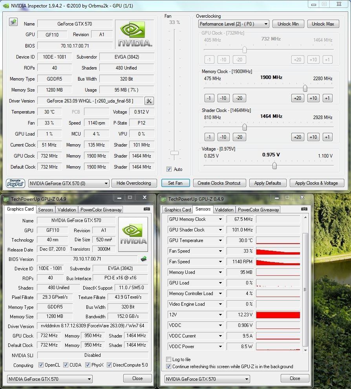
Task: Click Memory Clock -10 button
Action: click(x=223, y=98)
